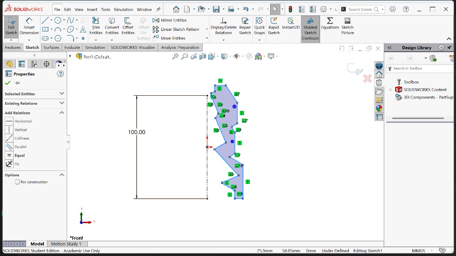Cancel sketch with the red X
Image resolution: width=456 pixels, height=256 pixels.
pyautogui.click(x=367, y=78)
